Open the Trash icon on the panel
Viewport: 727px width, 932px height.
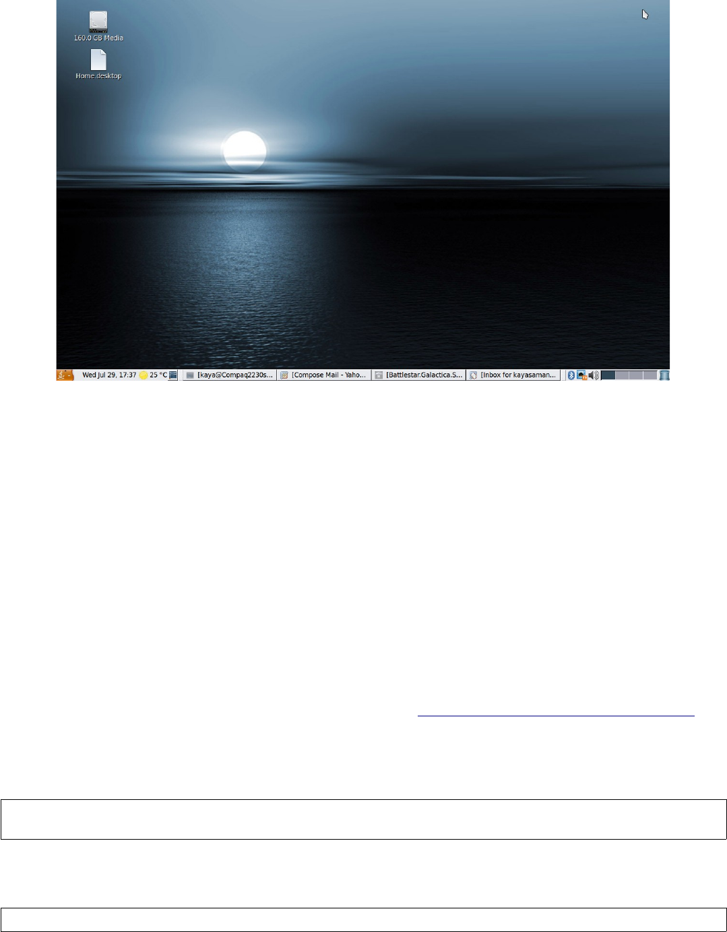[664, 375]
